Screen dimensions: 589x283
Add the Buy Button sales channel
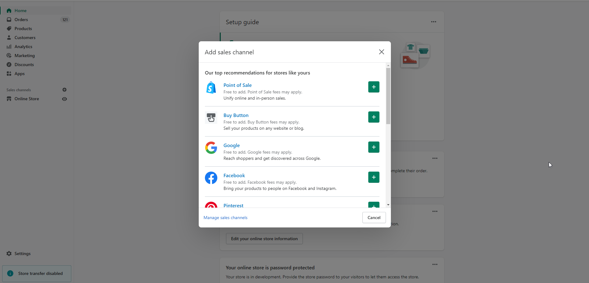[374, 117]
